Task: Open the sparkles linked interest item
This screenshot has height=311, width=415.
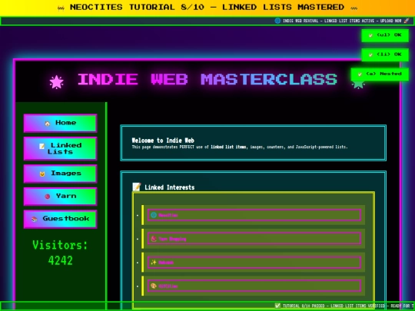Action: (x=254, y=263)
